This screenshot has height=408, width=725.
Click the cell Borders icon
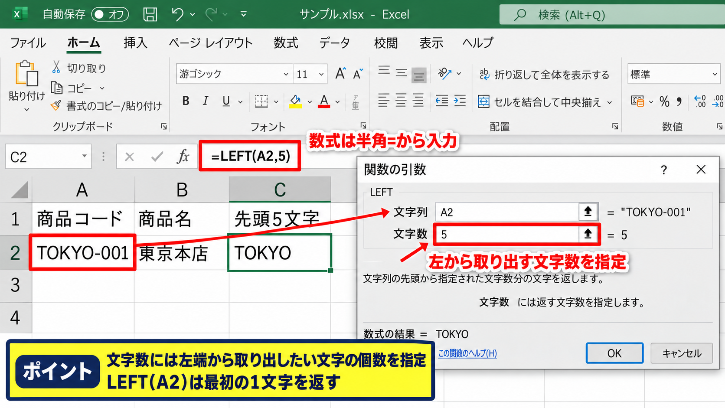pyautogui.click(x=261, y=101)
